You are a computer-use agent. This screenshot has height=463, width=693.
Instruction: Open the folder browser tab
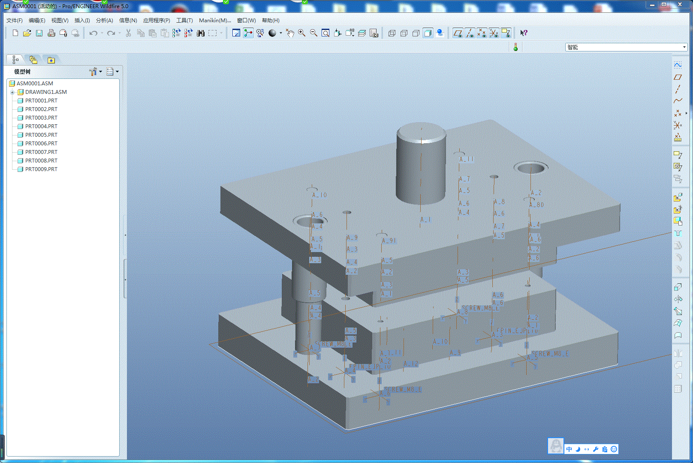coord(33,60)
